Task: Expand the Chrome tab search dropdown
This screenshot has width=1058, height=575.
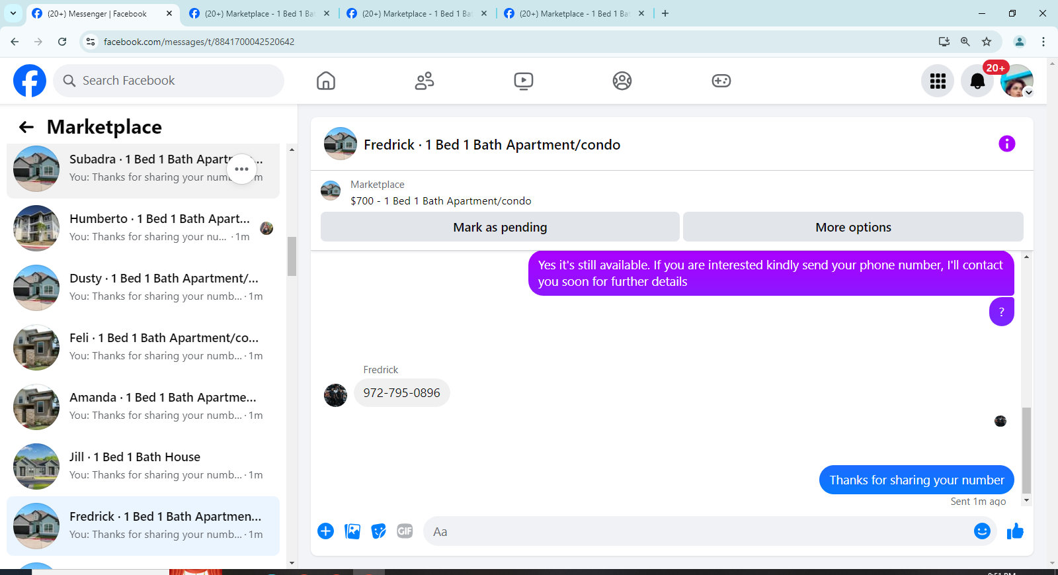Action: coord(13,13)
